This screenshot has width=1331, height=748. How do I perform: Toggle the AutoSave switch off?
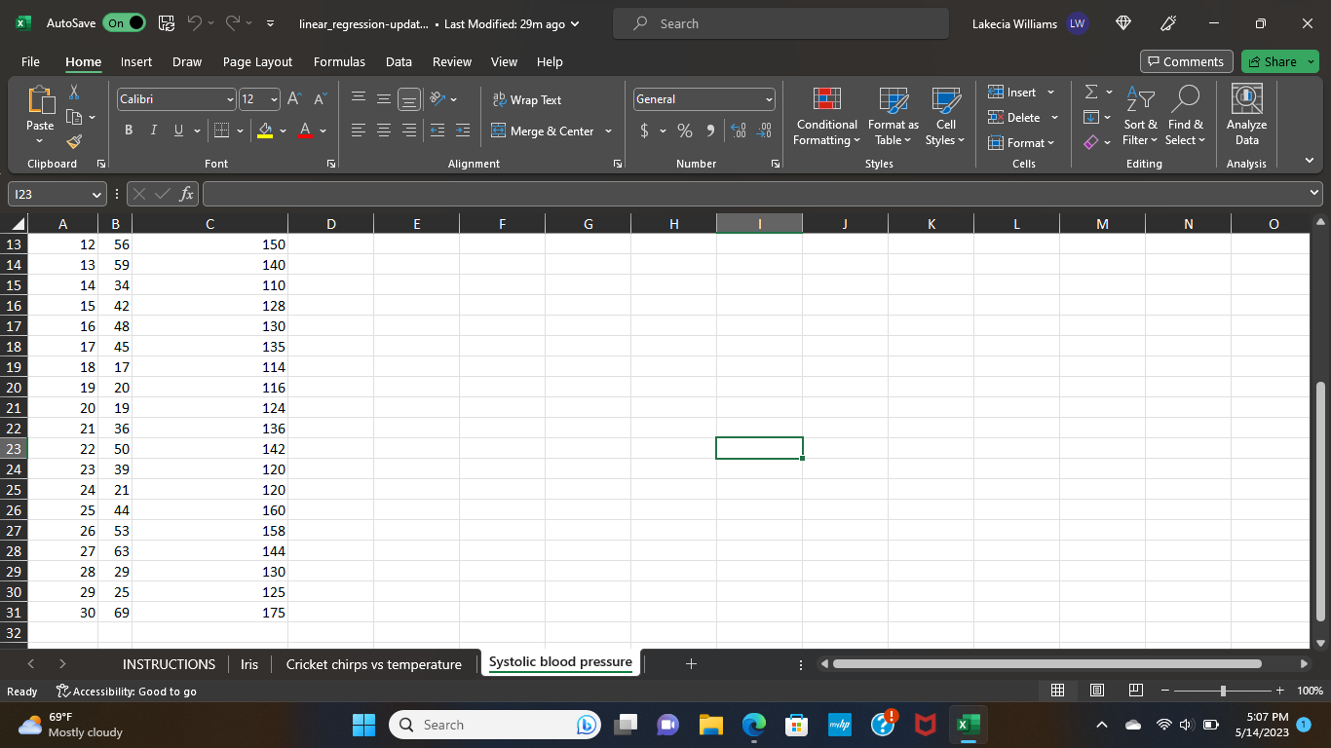124,23
